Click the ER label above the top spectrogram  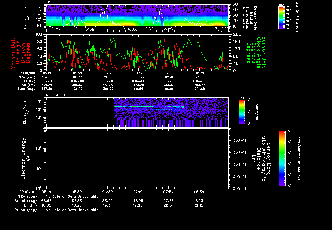(48, 2)
